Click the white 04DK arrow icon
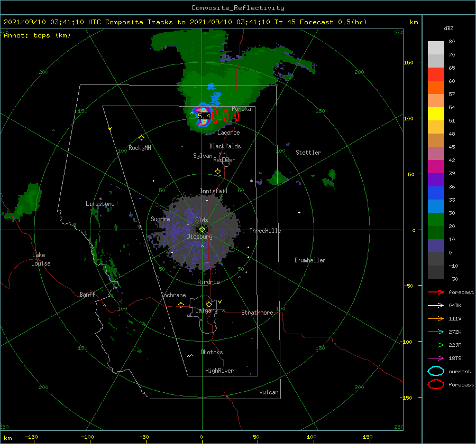 436,306
